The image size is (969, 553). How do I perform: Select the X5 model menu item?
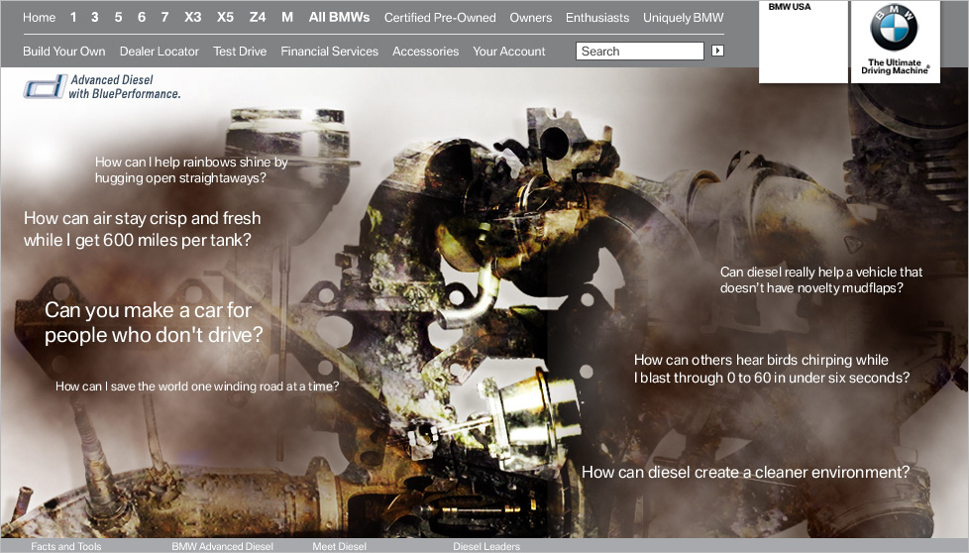(225, 18)
